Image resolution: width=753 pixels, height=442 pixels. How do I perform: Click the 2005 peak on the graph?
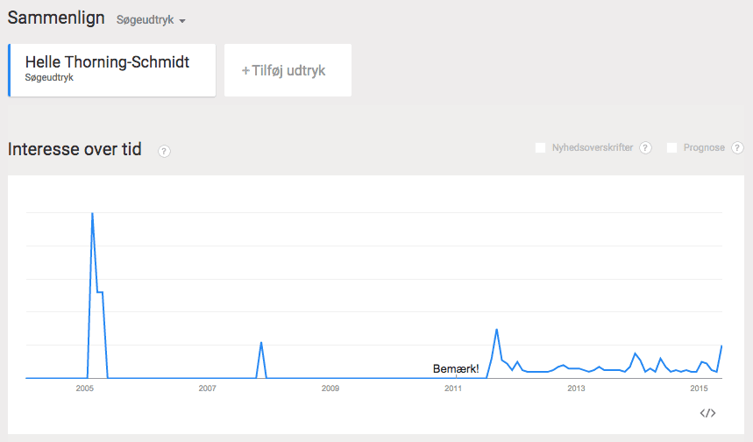click(92, 213)
